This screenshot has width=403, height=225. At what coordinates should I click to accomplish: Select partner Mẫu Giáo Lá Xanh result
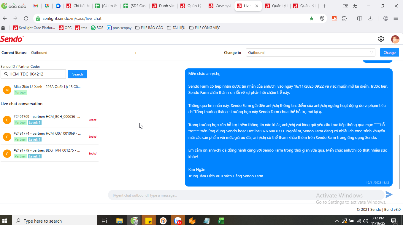point(50,89)
